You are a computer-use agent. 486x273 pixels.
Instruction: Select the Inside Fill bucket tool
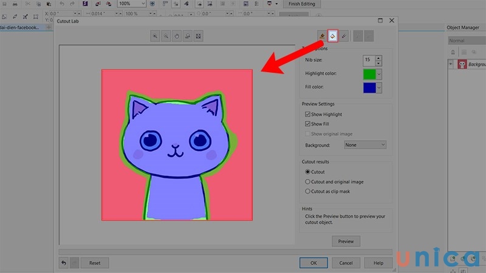[332, 36]
